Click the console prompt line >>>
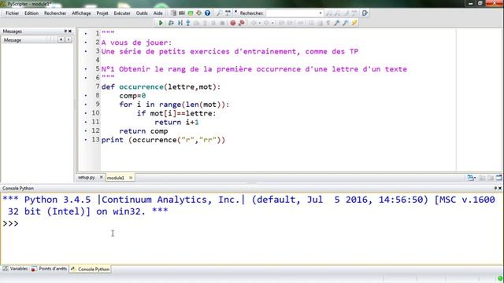The width and height of the screenshot is (504, 283). click(x=10, y=223)
